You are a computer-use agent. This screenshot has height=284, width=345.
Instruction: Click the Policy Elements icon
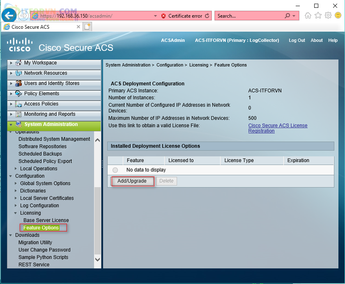coord(18,94)
